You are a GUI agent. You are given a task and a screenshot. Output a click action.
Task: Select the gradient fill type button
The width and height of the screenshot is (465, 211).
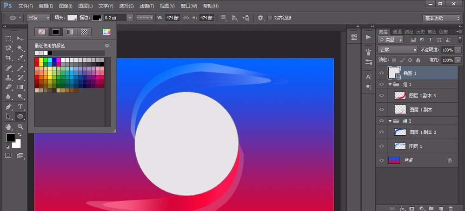click(x=70, y=32)
